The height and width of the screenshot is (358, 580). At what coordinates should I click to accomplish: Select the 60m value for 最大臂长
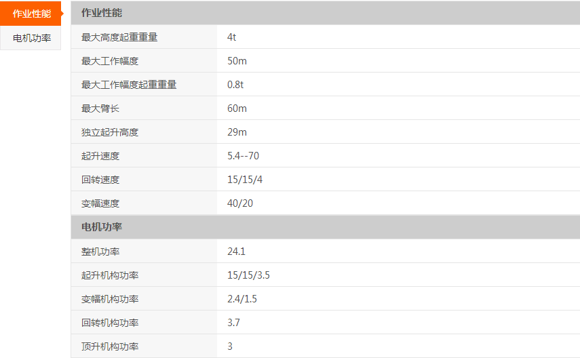[x=237, y=108]
